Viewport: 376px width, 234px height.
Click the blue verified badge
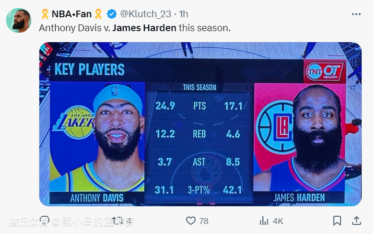(111, 14)
